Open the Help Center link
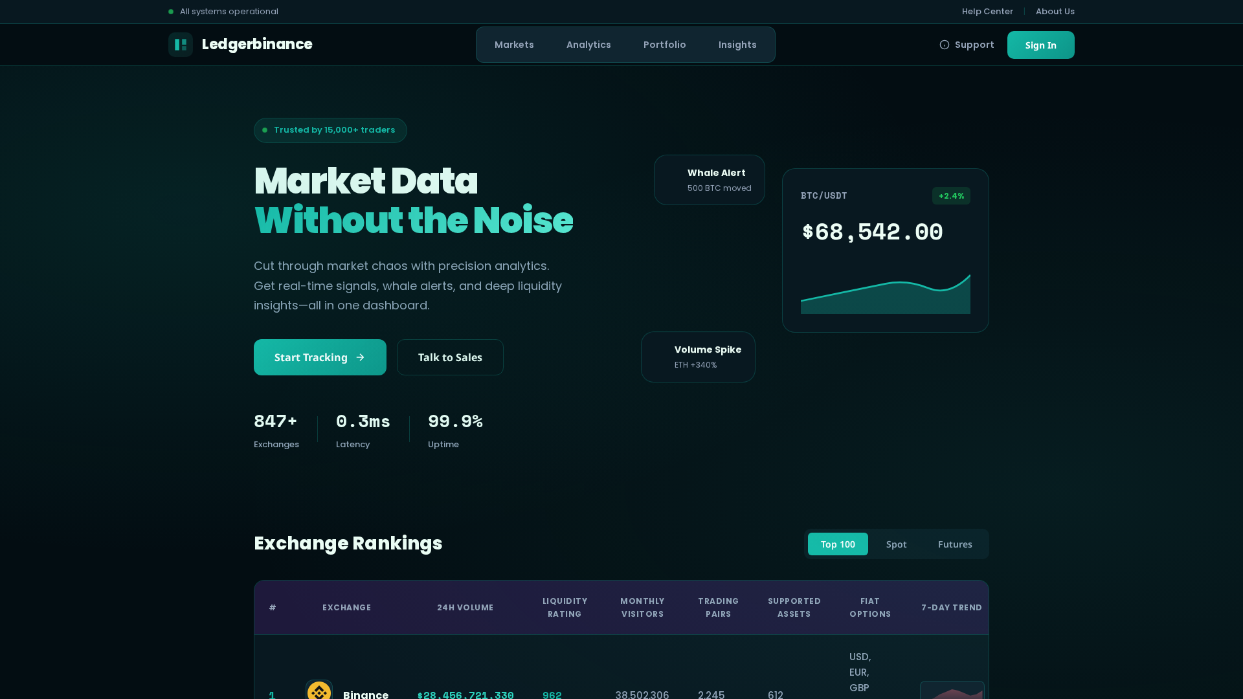 click(x=987, y=11)
